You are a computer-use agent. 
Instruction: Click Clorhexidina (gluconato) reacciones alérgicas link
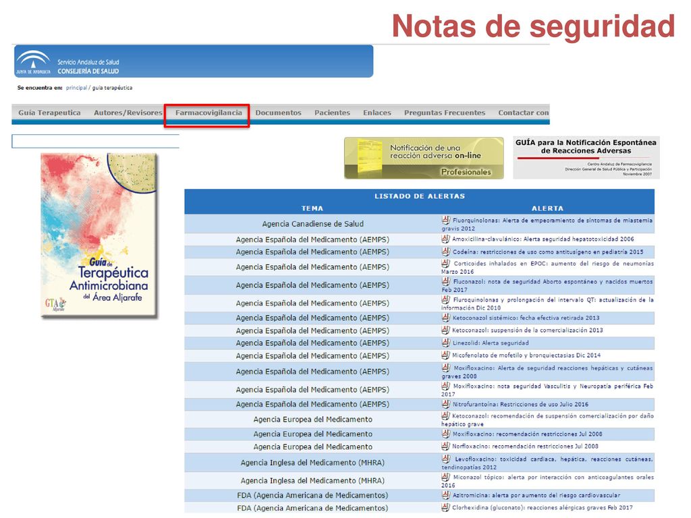[x=542, y=507]
